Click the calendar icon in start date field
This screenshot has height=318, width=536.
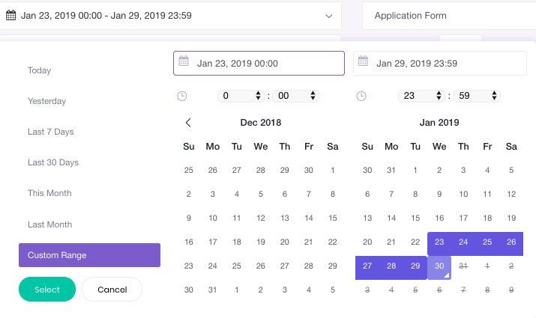tap(184, 64)
